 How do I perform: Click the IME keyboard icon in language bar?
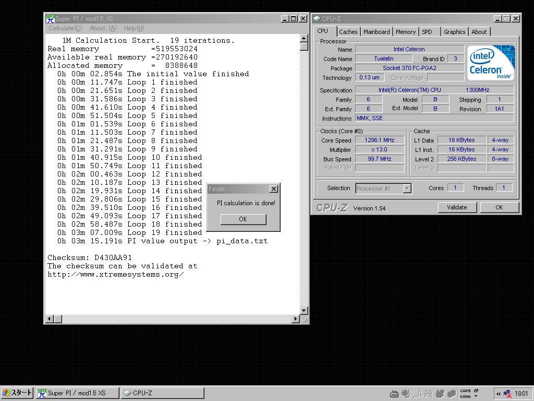394,394
